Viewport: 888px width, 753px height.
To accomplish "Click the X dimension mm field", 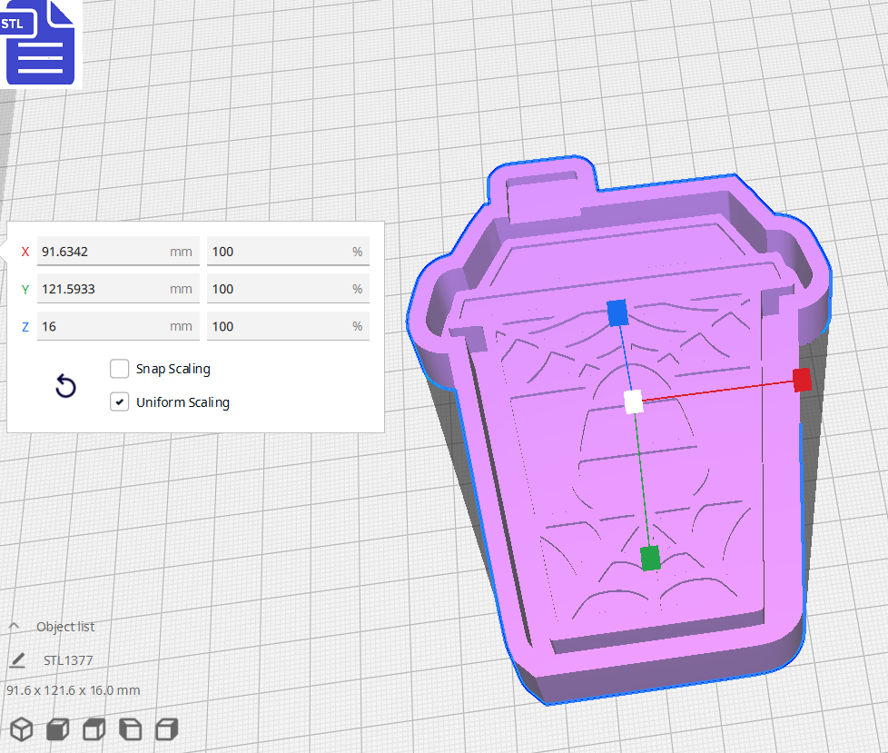I will click(x=100, y=252).
